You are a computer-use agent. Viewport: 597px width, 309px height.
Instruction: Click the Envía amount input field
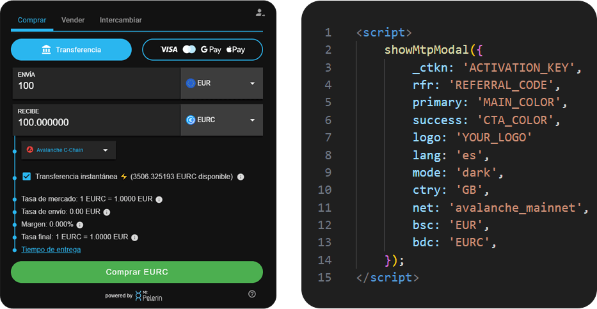[96, 86]
